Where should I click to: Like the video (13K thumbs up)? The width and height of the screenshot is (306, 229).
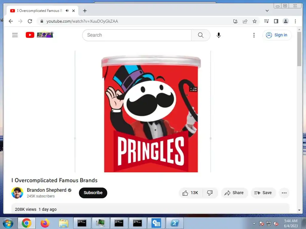click(190, 193)
